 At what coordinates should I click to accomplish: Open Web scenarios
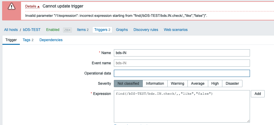(176, 30)
